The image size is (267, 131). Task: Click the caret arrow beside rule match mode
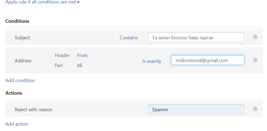(x=78, y=2)
